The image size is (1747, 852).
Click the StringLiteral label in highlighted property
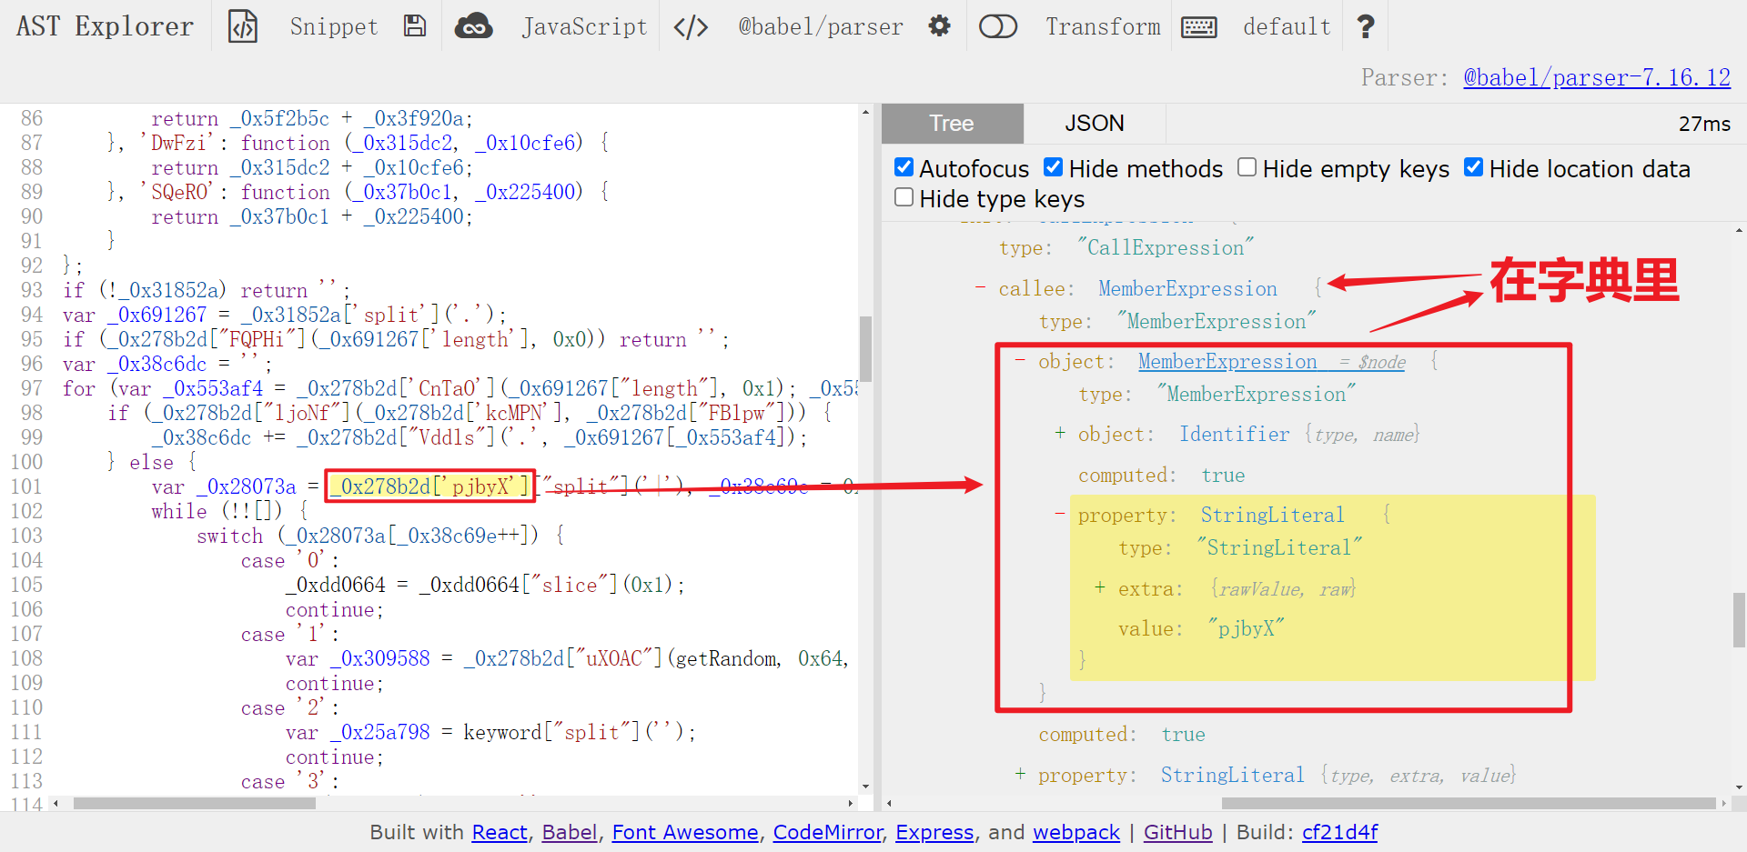pos(1272,515)
